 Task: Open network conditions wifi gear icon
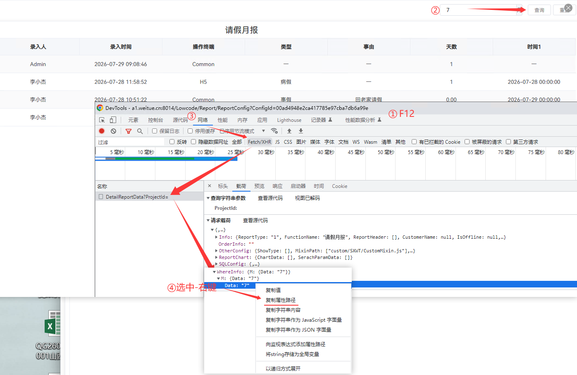click(x=274, y=131)
